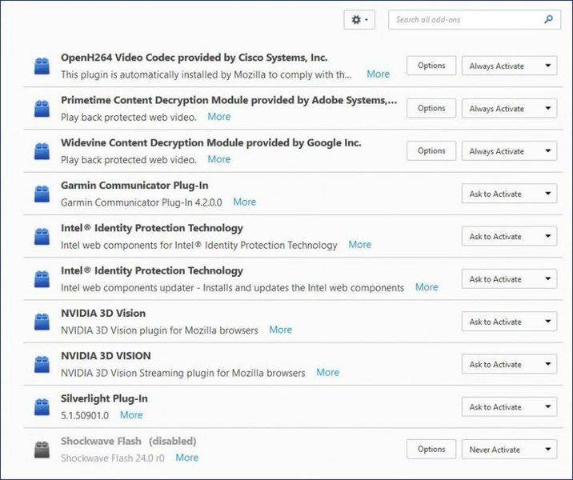Viewport: 573px width, 480px height.
Task: Click the search magnifier icon
Action: (x=548, y=19)
